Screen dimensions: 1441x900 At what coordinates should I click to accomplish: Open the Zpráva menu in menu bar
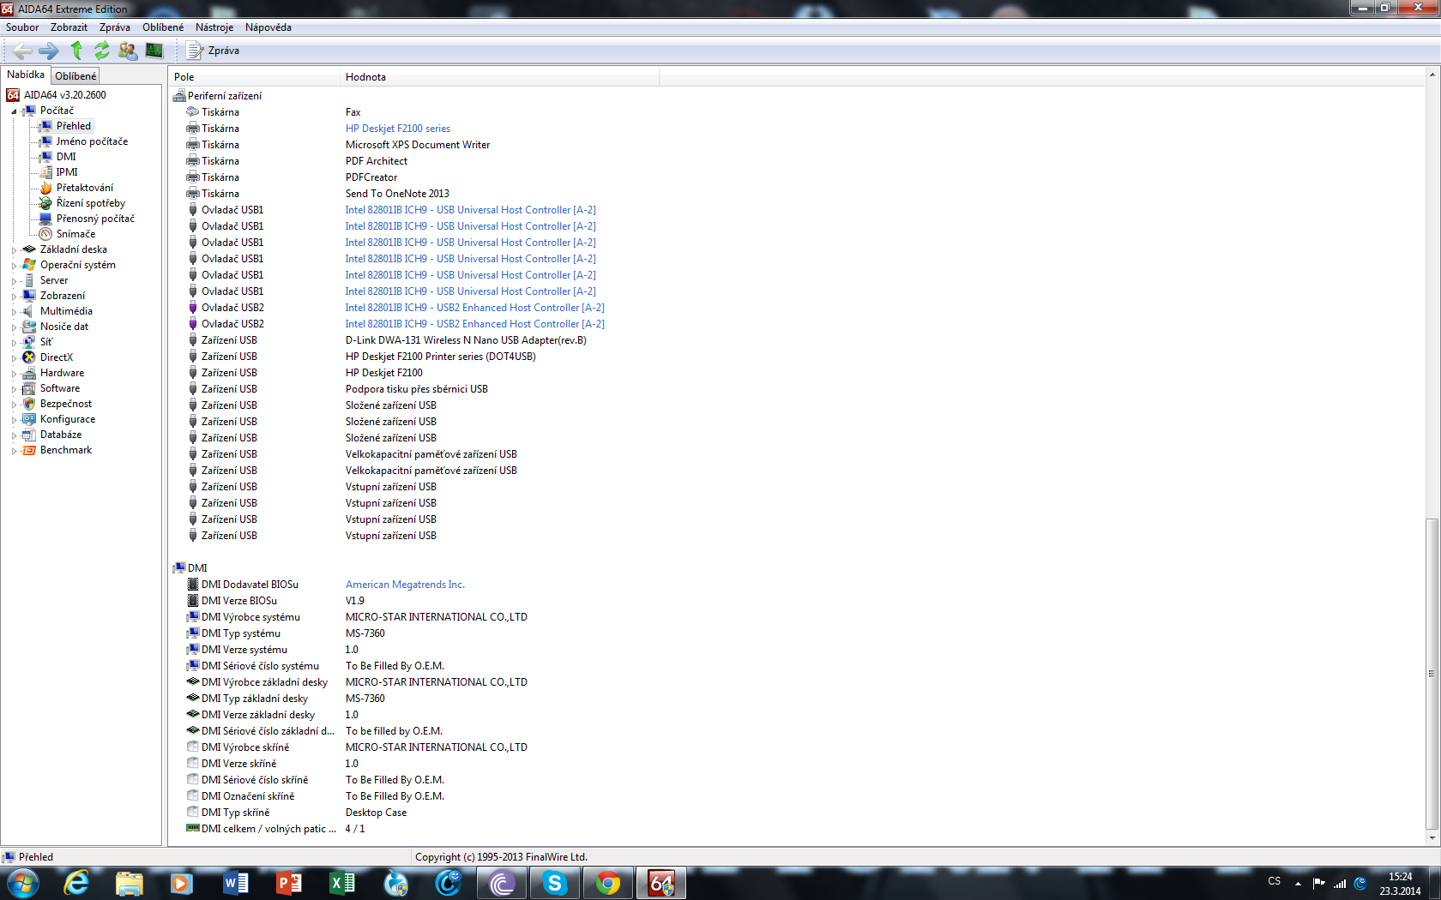115,27
